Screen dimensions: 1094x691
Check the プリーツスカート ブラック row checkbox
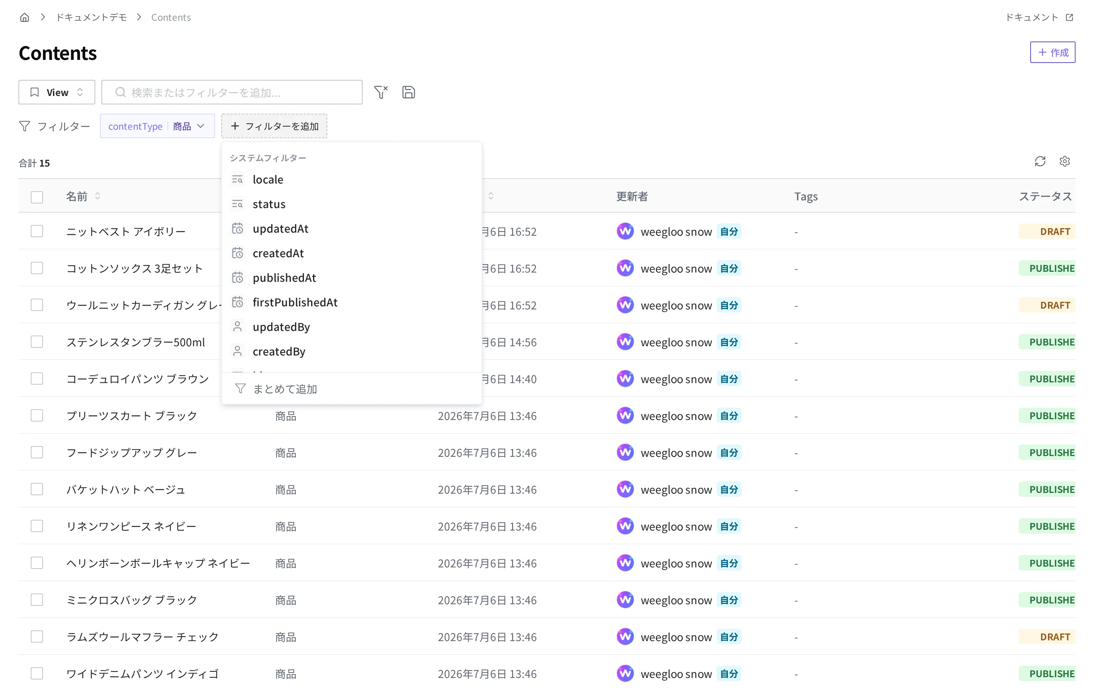tap(37, 415)
